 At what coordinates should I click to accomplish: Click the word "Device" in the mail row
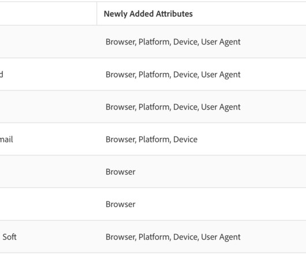[185, 140]
